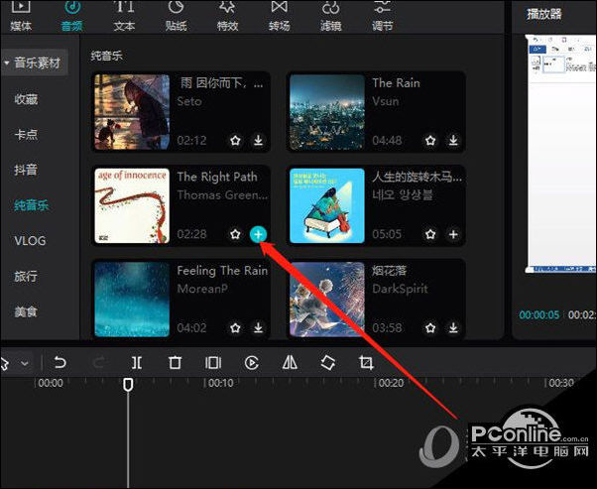Viewport: 597px width, 489px height.
Task: Open the 媒体 media tab
Action: point(21,16)
